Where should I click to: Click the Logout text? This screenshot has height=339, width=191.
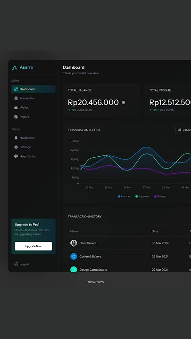click(x=25, y=264)
